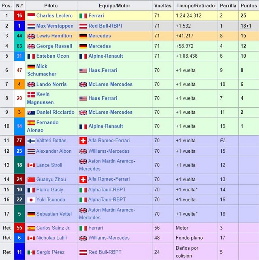Click the Piloto column header
The height and width of the screenshot is (260, 259).
51,6
